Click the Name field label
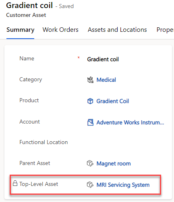This screenshot has width=174, height=202. 27,58
